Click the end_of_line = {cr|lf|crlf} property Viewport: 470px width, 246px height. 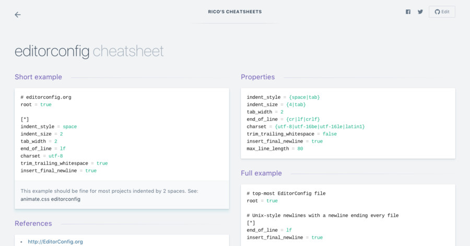tap(283, 119)
